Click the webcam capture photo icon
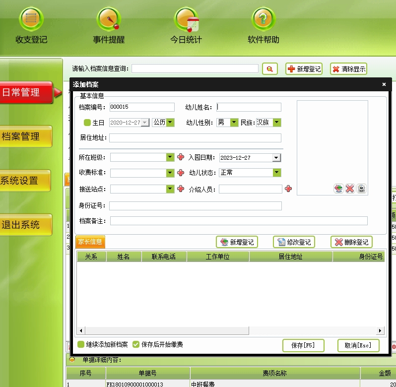Viewport: 396px width, 387px height. (x=362, y=189)
